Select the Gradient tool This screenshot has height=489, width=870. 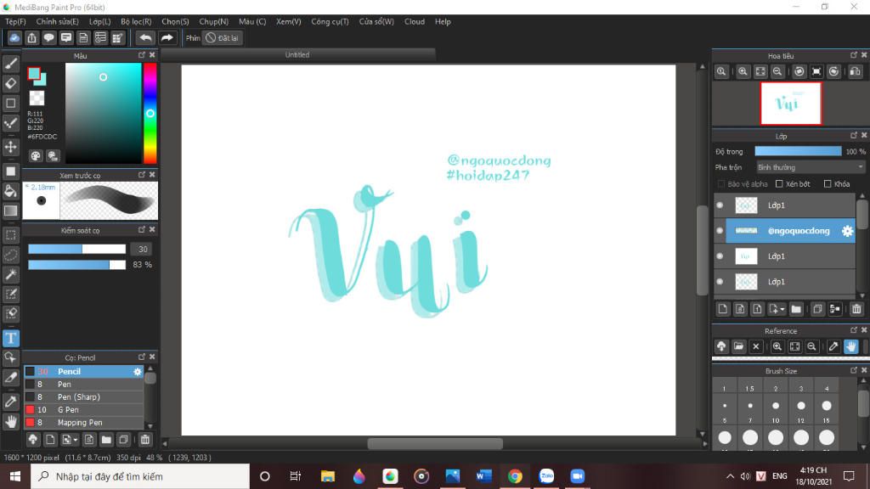coord(10,211)
